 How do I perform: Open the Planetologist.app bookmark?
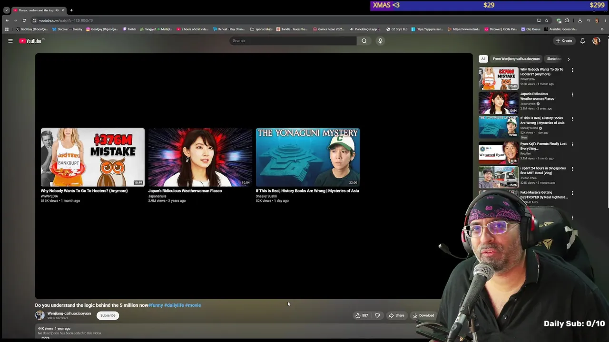point(365,29)
